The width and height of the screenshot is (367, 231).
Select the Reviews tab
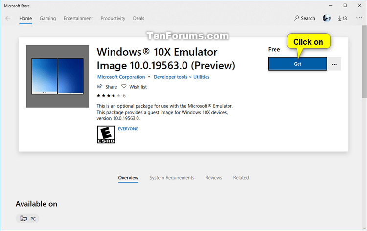pyautogui.click(x=214, y=178)
